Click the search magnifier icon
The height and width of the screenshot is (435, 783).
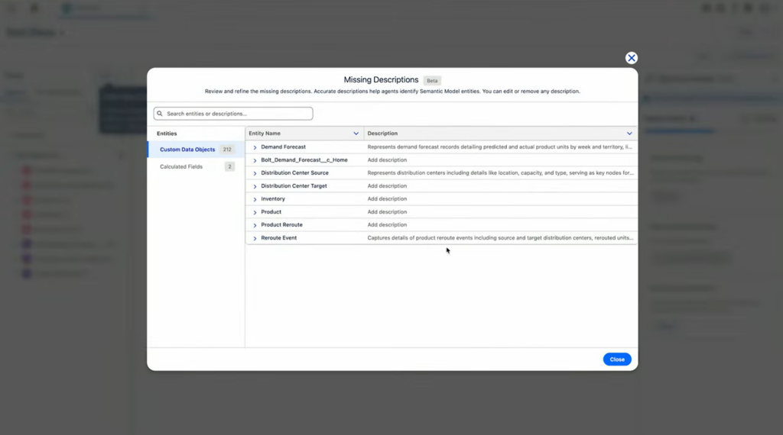[x=160, y=114]
